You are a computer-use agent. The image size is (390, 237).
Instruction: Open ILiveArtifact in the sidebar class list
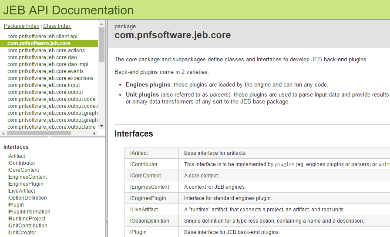click(21, 191)
